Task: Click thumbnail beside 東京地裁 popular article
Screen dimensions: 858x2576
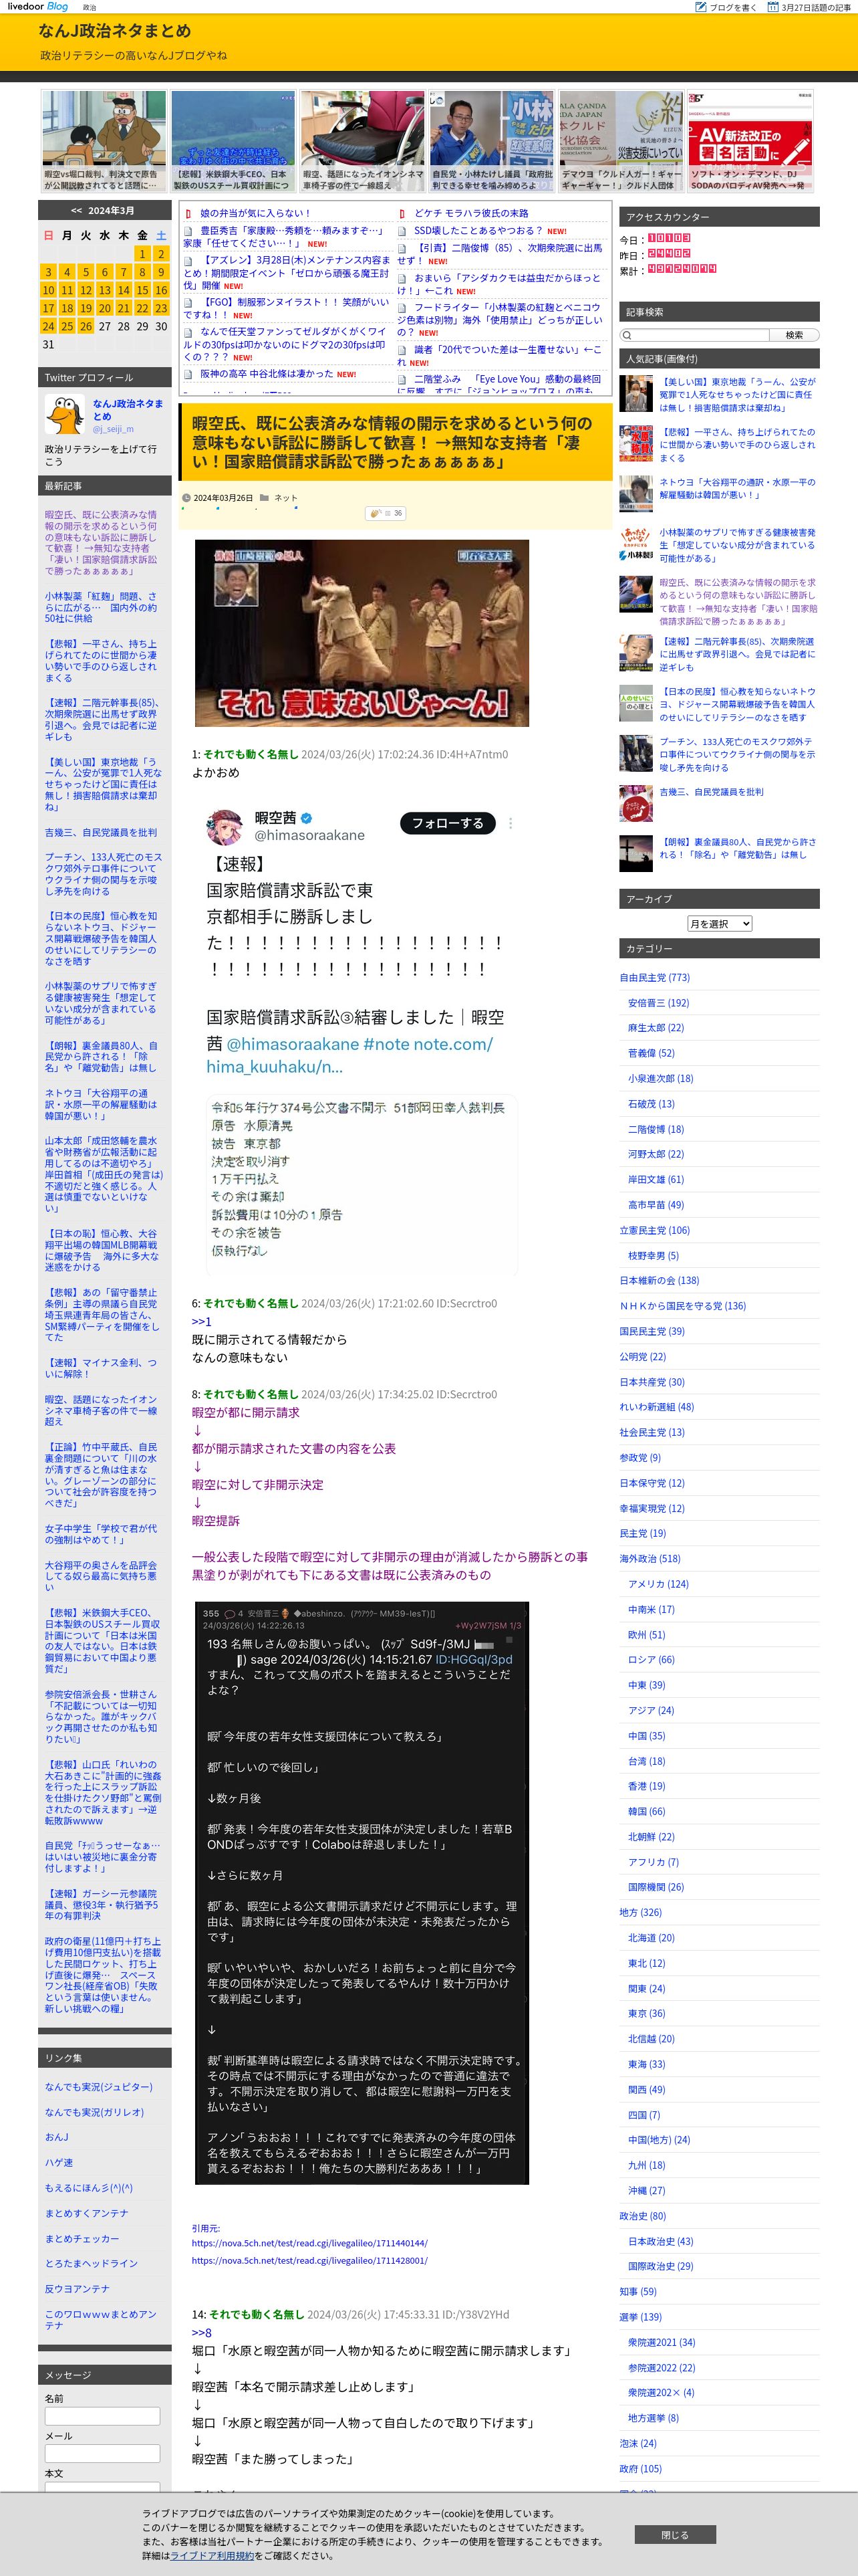Action: coord(635,394)
